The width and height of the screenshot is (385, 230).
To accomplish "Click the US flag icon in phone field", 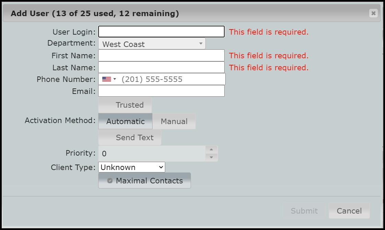I will point(107,79).
